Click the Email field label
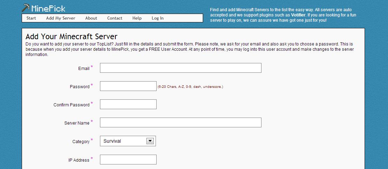The image size is (388, 169). [84, 69]
